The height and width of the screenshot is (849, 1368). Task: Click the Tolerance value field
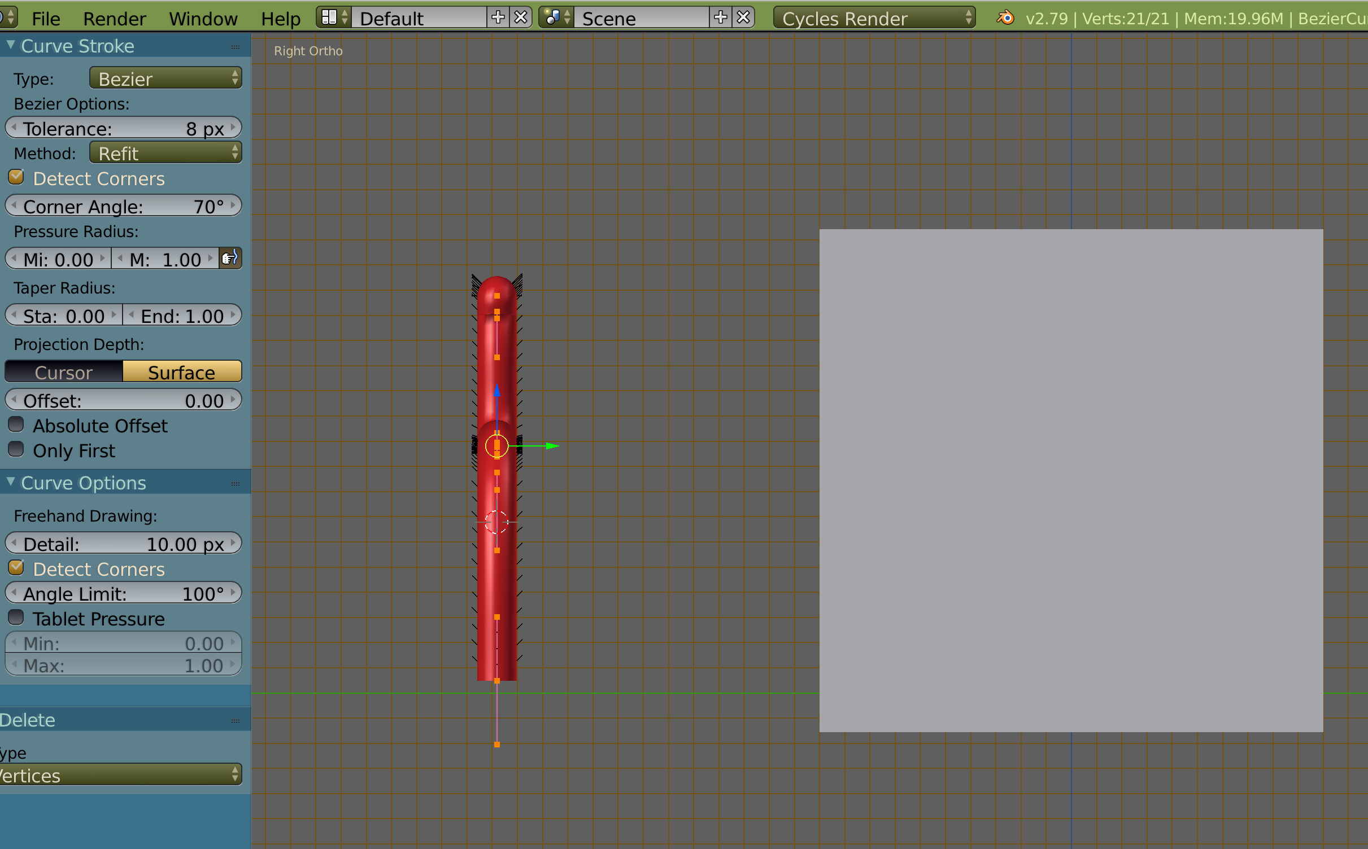(123, 128)
